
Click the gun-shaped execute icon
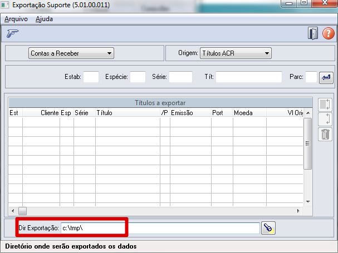[12, 33]
